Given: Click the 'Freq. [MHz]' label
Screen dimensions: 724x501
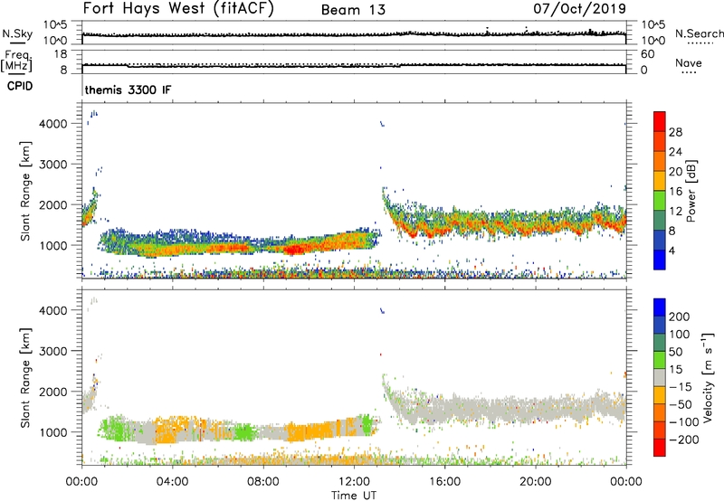Looking at the screenshot, I should 17,61.
